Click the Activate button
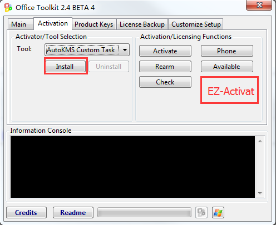 point(165,51)
